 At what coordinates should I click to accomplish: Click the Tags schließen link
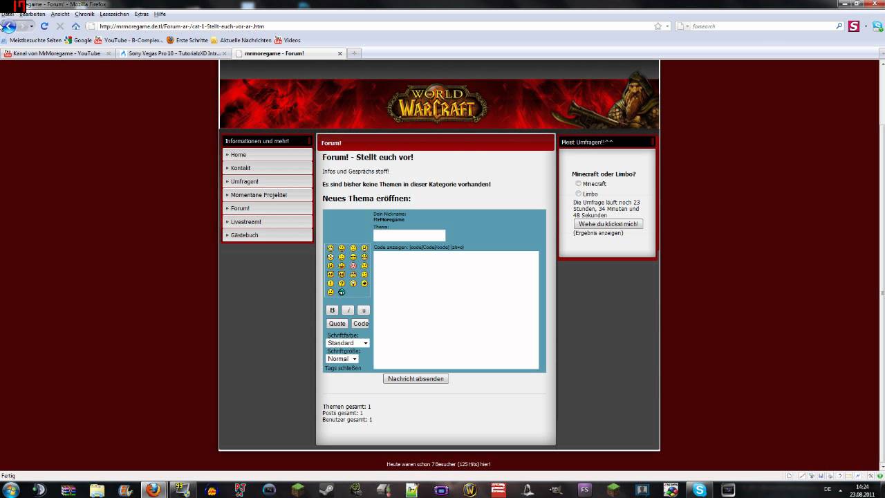click(x=343, y=368)
